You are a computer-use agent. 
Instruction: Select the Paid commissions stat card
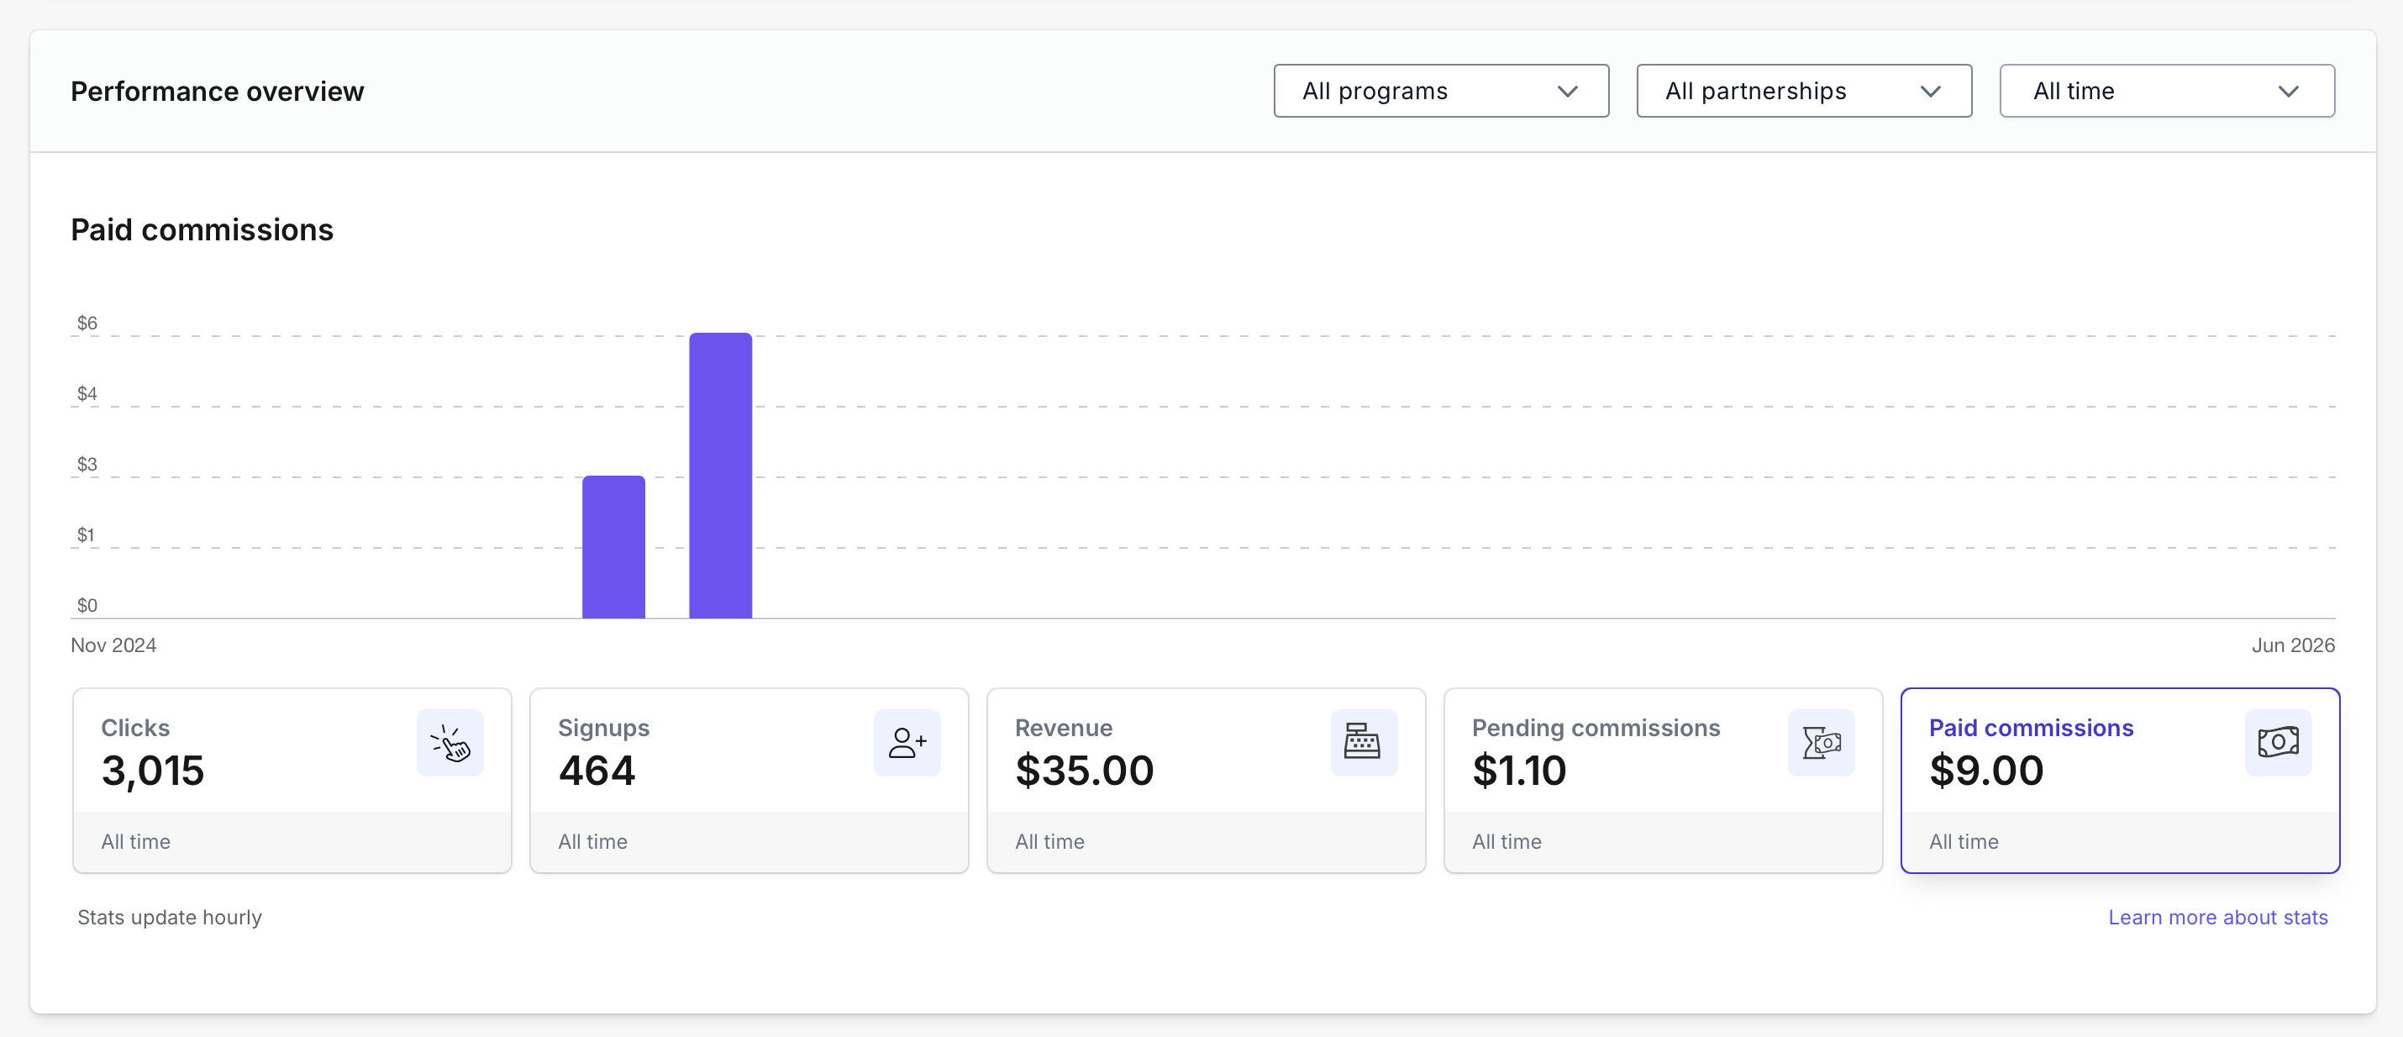(x=2121, y=781)
